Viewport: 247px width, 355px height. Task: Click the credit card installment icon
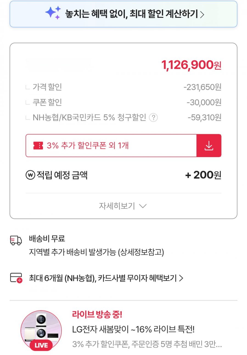pos(16,278)
